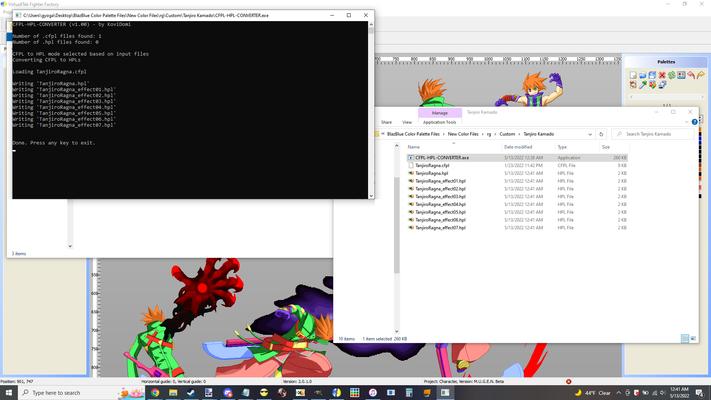Viewport: 711px width, 400px height.
Task: Show hidden system tray icons
Action: tap(618, 393)
